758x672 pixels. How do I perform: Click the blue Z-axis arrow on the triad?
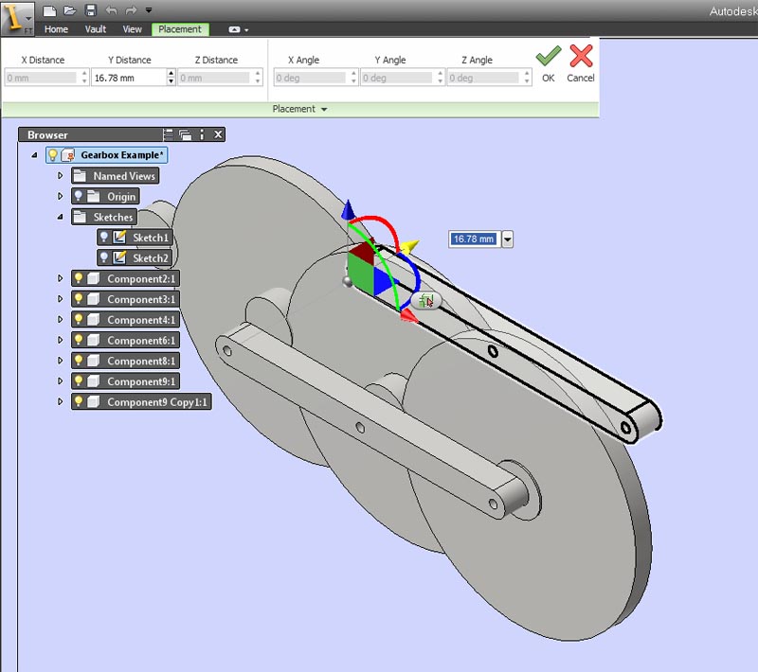tap(348, 210)
